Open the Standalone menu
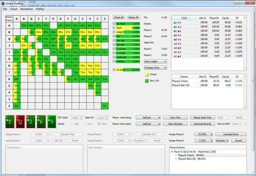 coord(26,9)
